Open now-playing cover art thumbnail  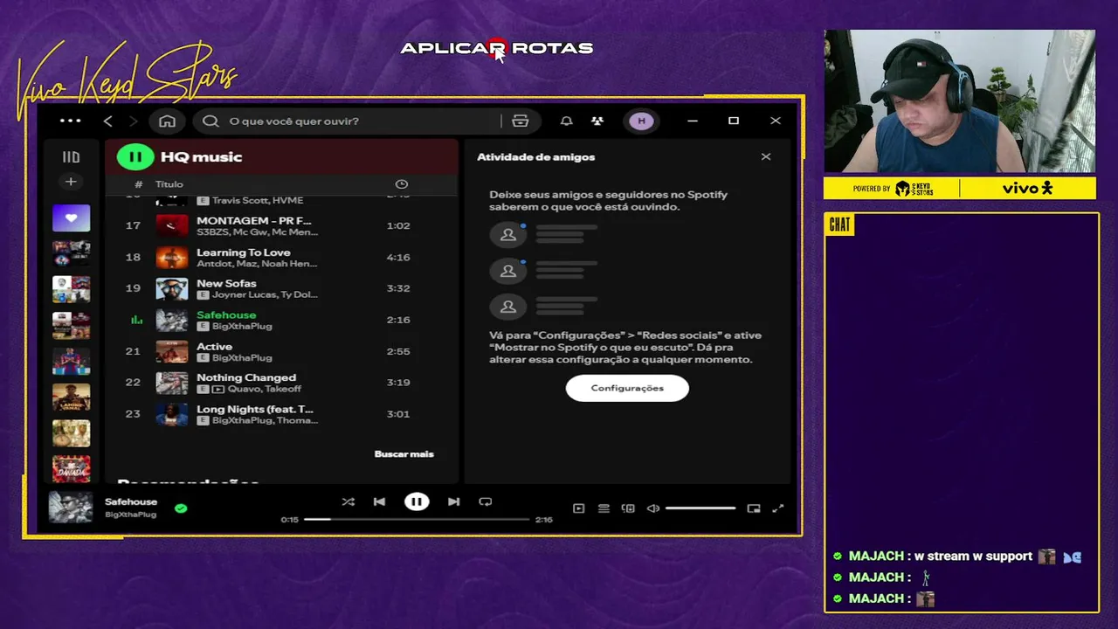71,508
